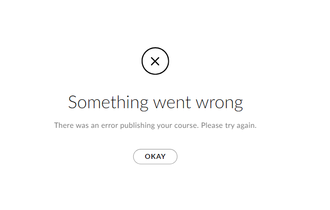Click the word 'try' in the message
Viewport: 330px width, 210px height.
230,126
